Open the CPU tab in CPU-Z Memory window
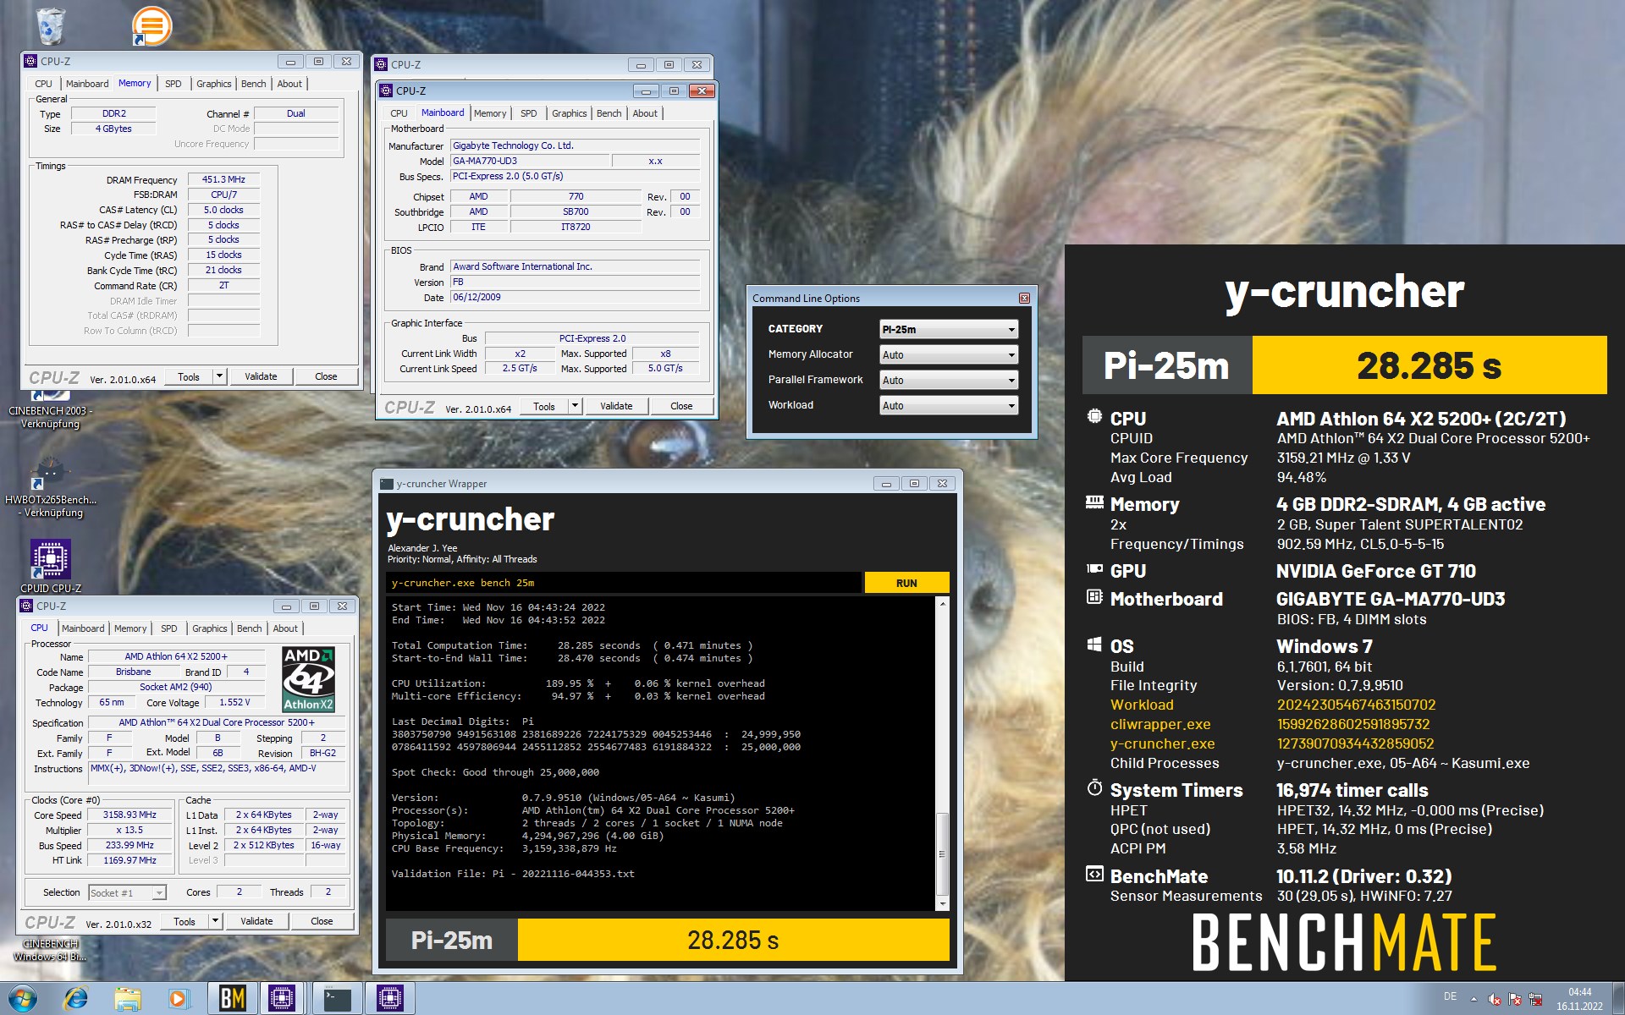This screenshot has width=1625, height=1015. [43, 84]
